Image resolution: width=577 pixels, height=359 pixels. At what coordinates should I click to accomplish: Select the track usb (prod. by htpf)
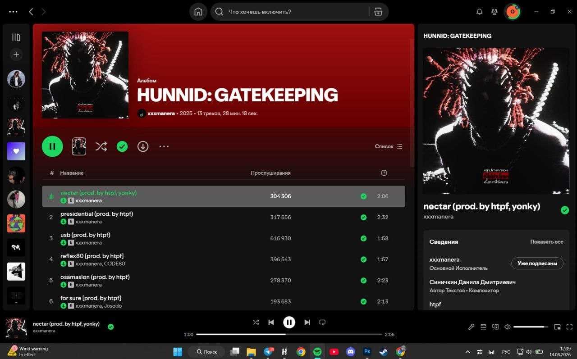click(224, 238)
